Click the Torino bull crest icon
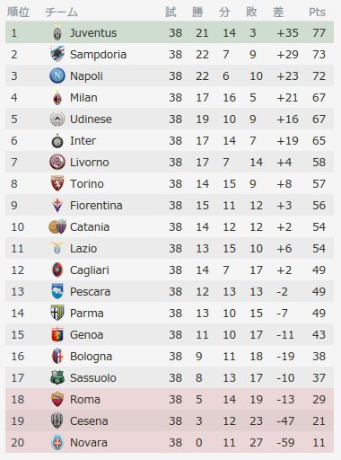The height and width of the screenshot is (460, 341). [x=57, y=183]
